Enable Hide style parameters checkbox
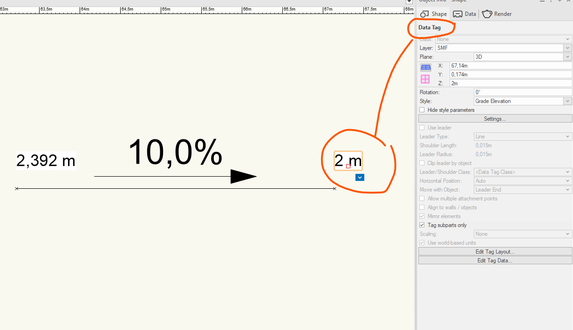Image resolution: width=573 pixels, height=330 pixels. click(x=422, y=110)
